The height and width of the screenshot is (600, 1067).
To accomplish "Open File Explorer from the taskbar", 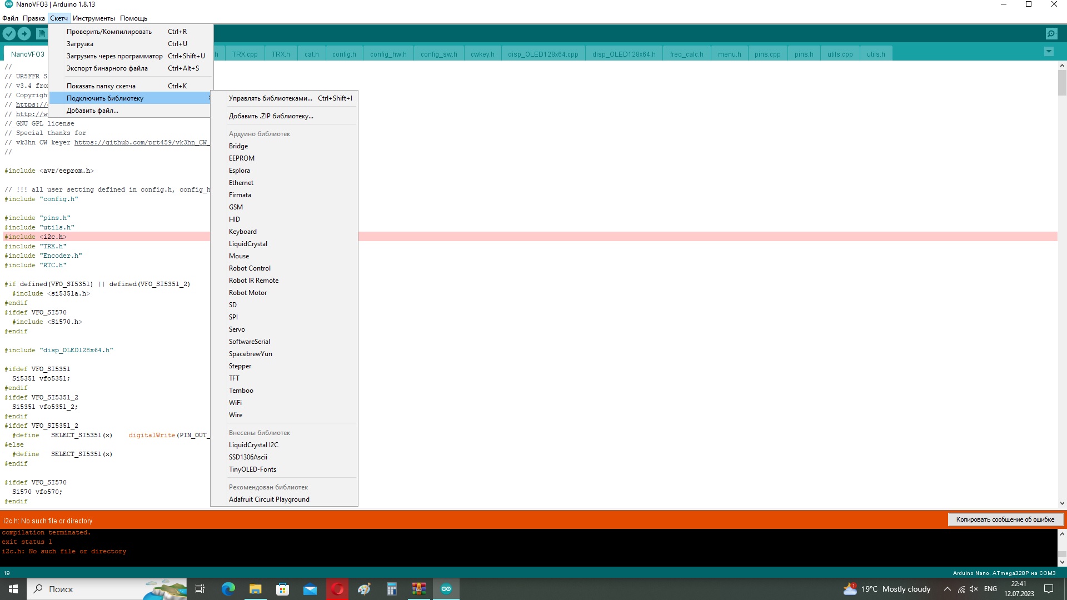I will point(255,589).
